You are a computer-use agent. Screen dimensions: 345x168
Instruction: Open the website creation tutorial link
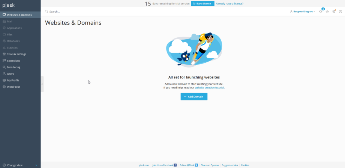coord(210,88)
